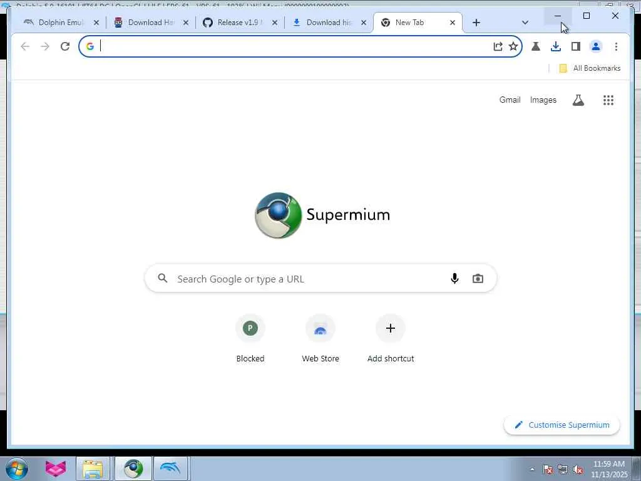Open the Gmail link
Image resolution: width=641 pixels, height=481 pixels.
pos(510,100)
